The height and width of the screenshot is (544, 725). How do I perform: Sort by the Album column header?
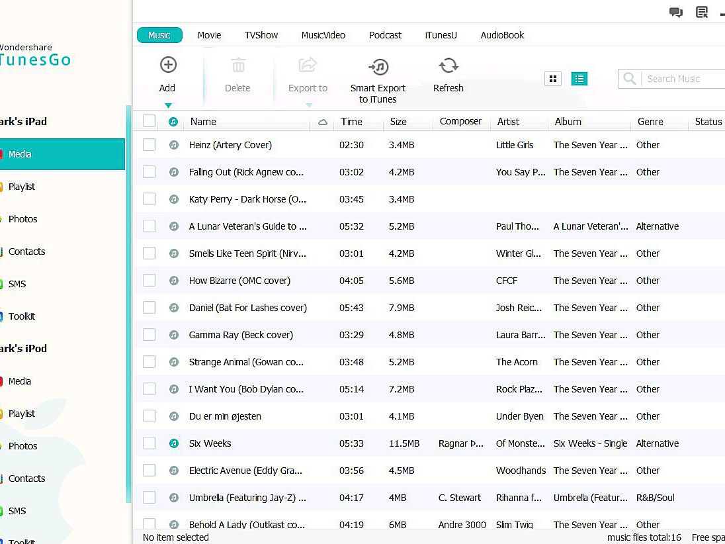click(x=568, y=122)
